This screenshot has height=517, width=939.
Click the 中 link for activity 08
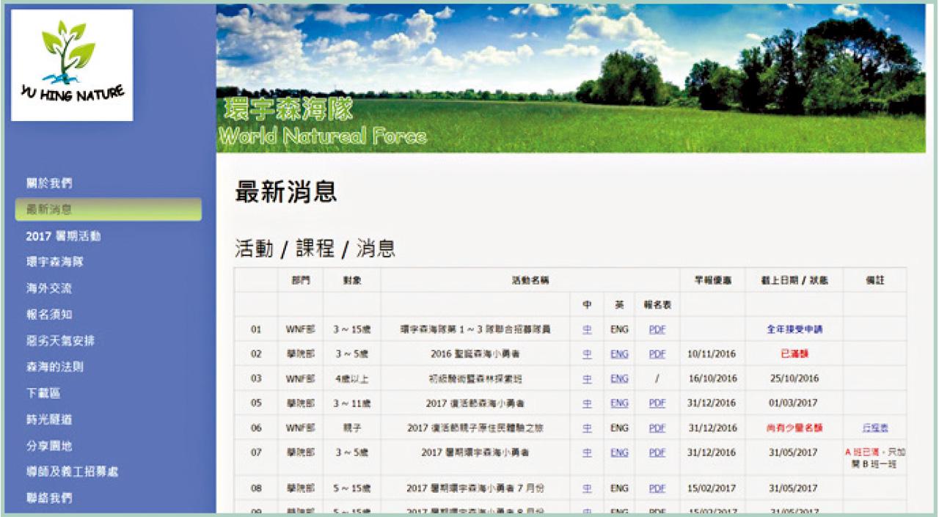[x=586, y=488]
